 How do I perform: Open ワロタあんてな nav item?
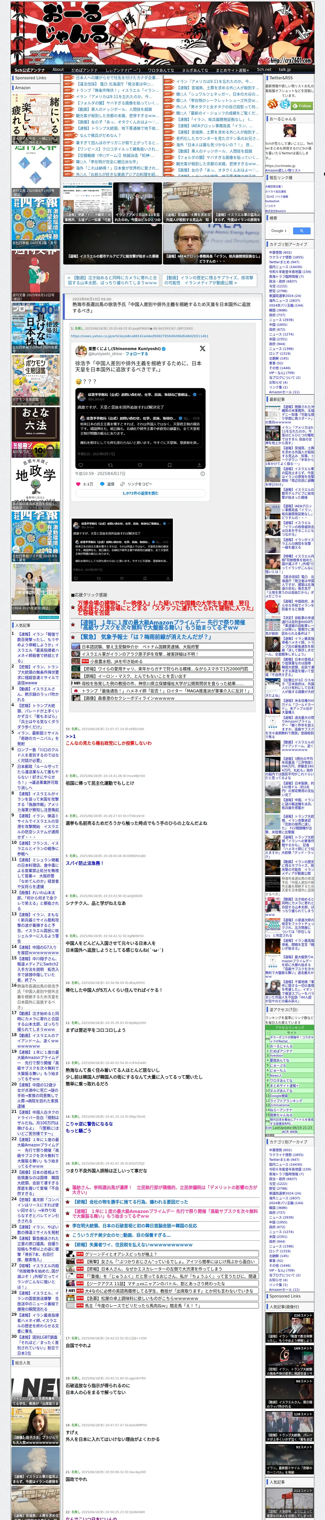tap(160, 70)
